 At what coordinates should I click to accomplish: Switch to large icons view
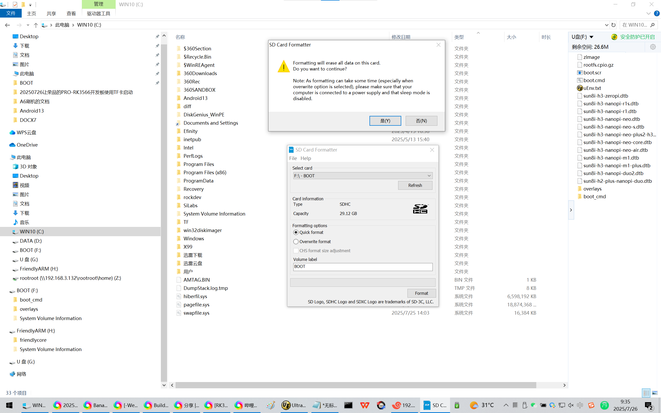coord(655,393)
